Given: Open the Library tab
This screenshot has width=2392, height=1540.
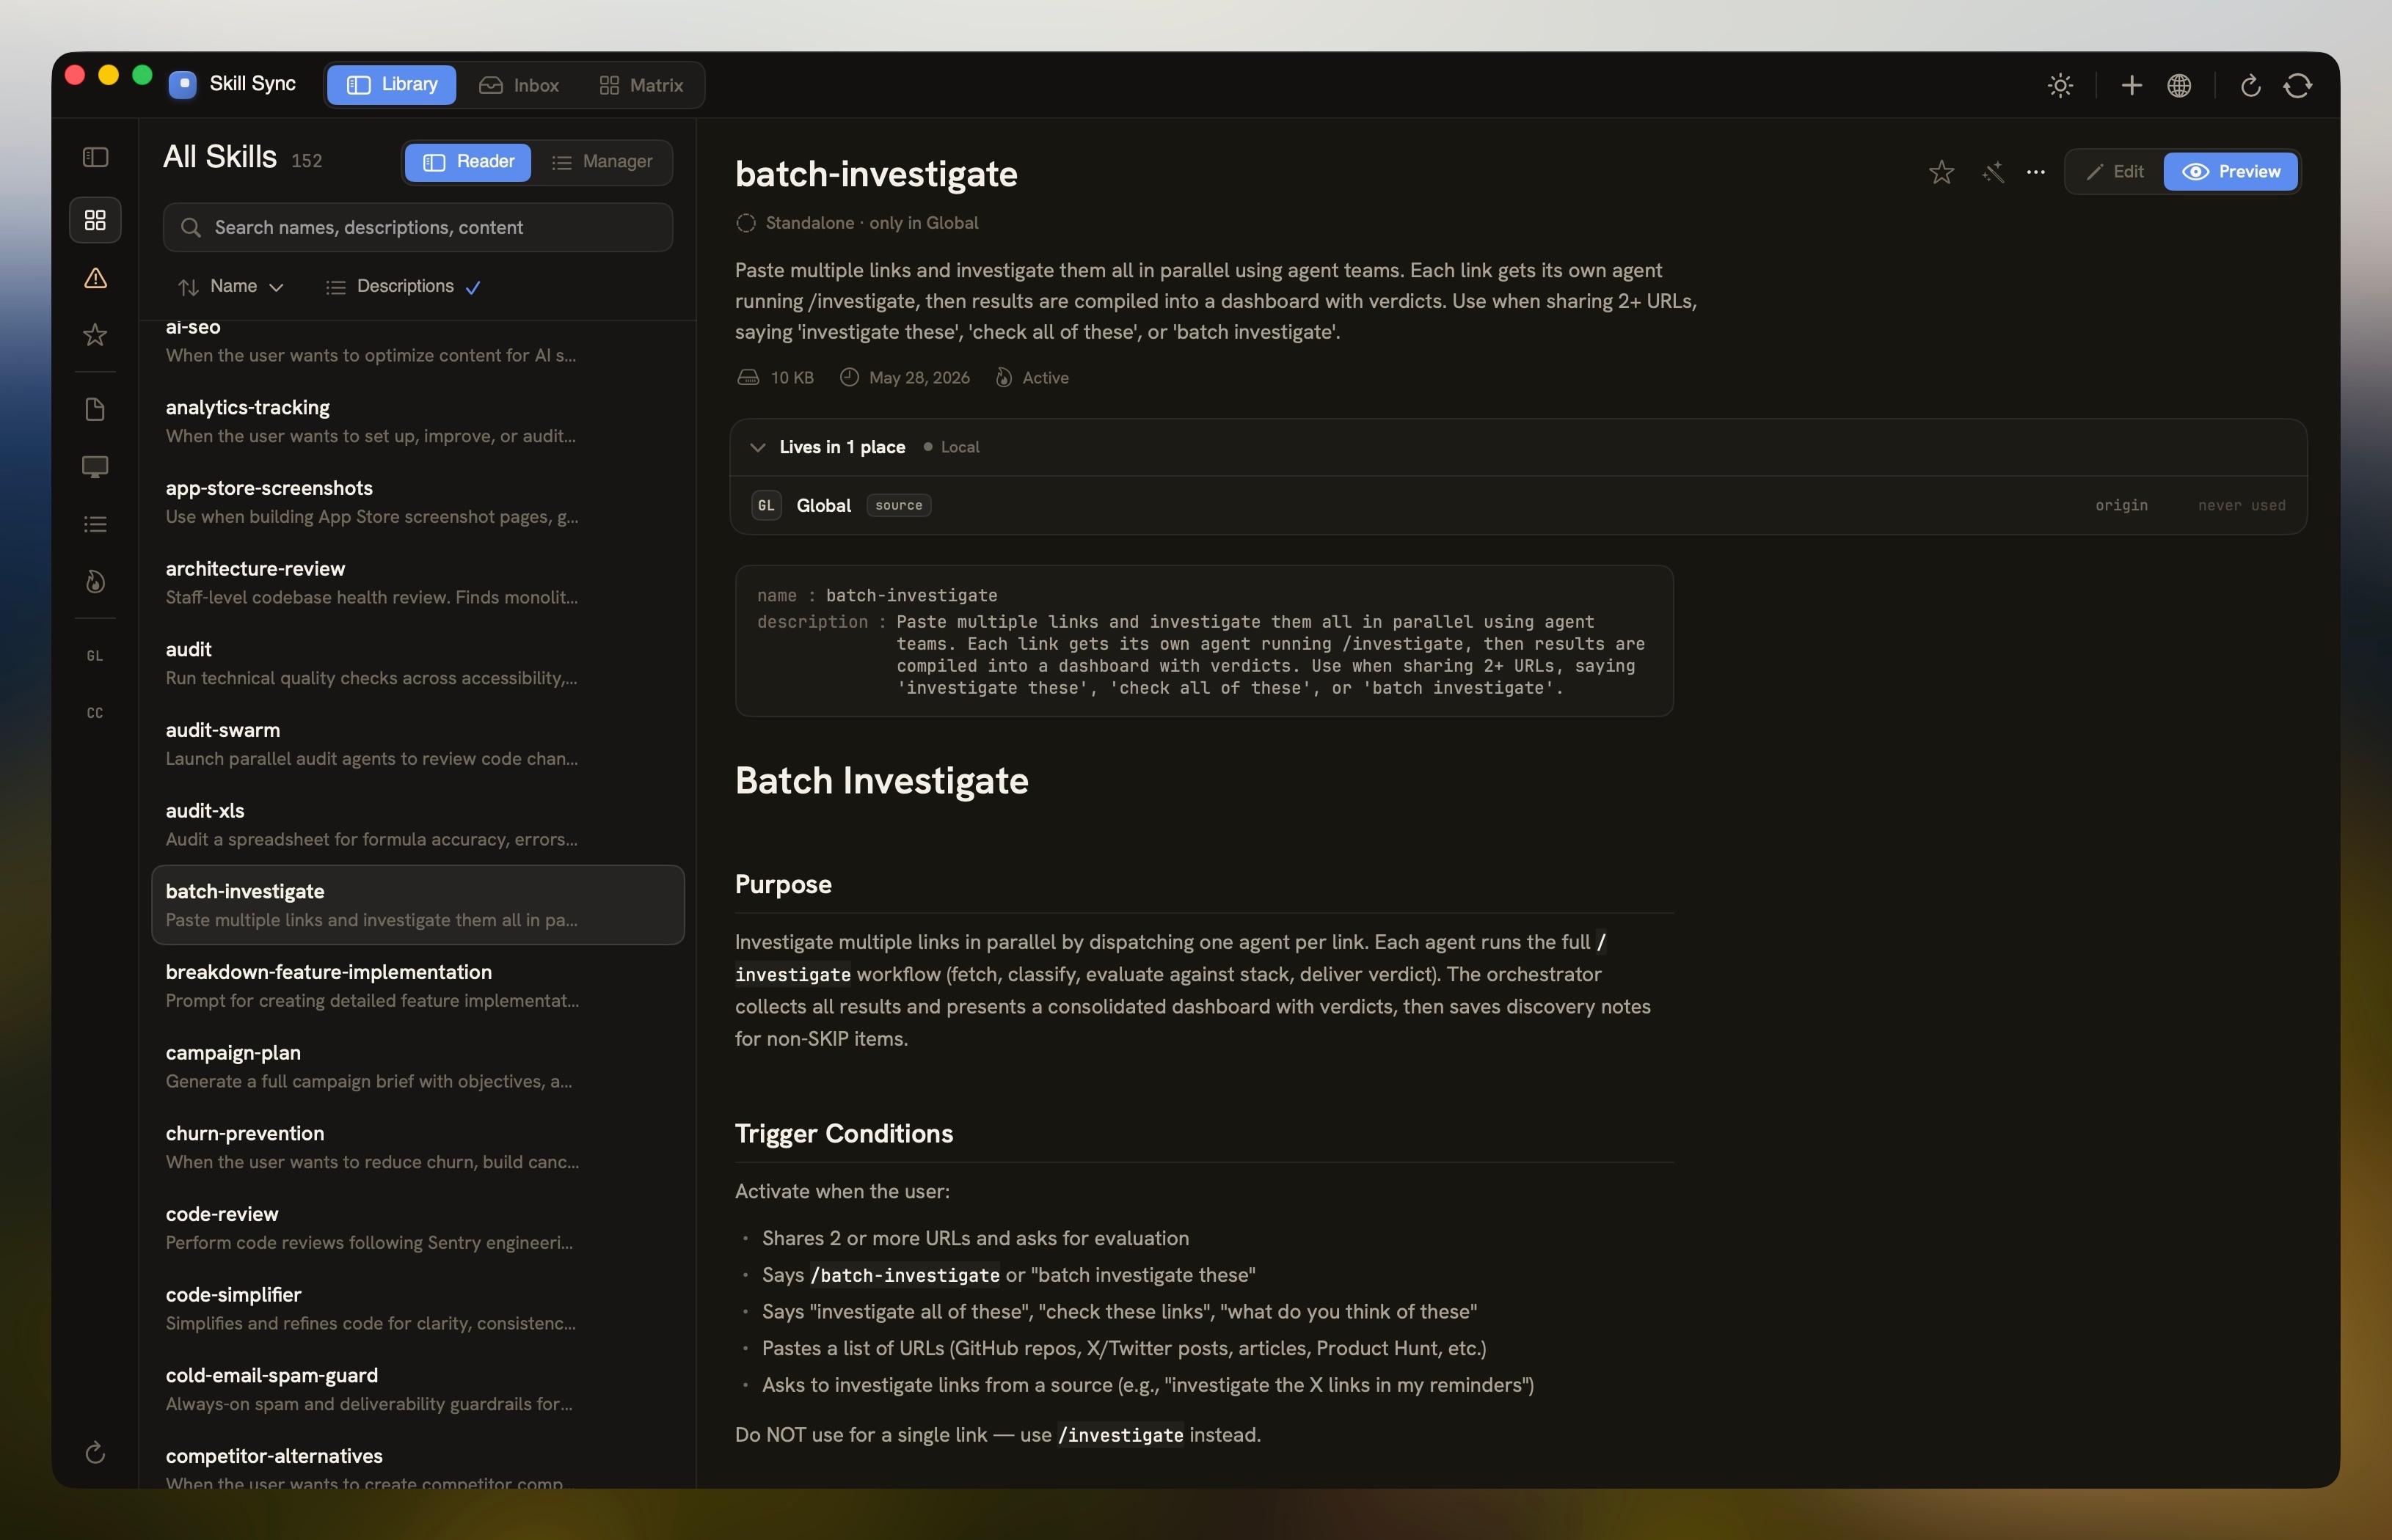Looking at the screenshot, I should (x=392, y=85).
